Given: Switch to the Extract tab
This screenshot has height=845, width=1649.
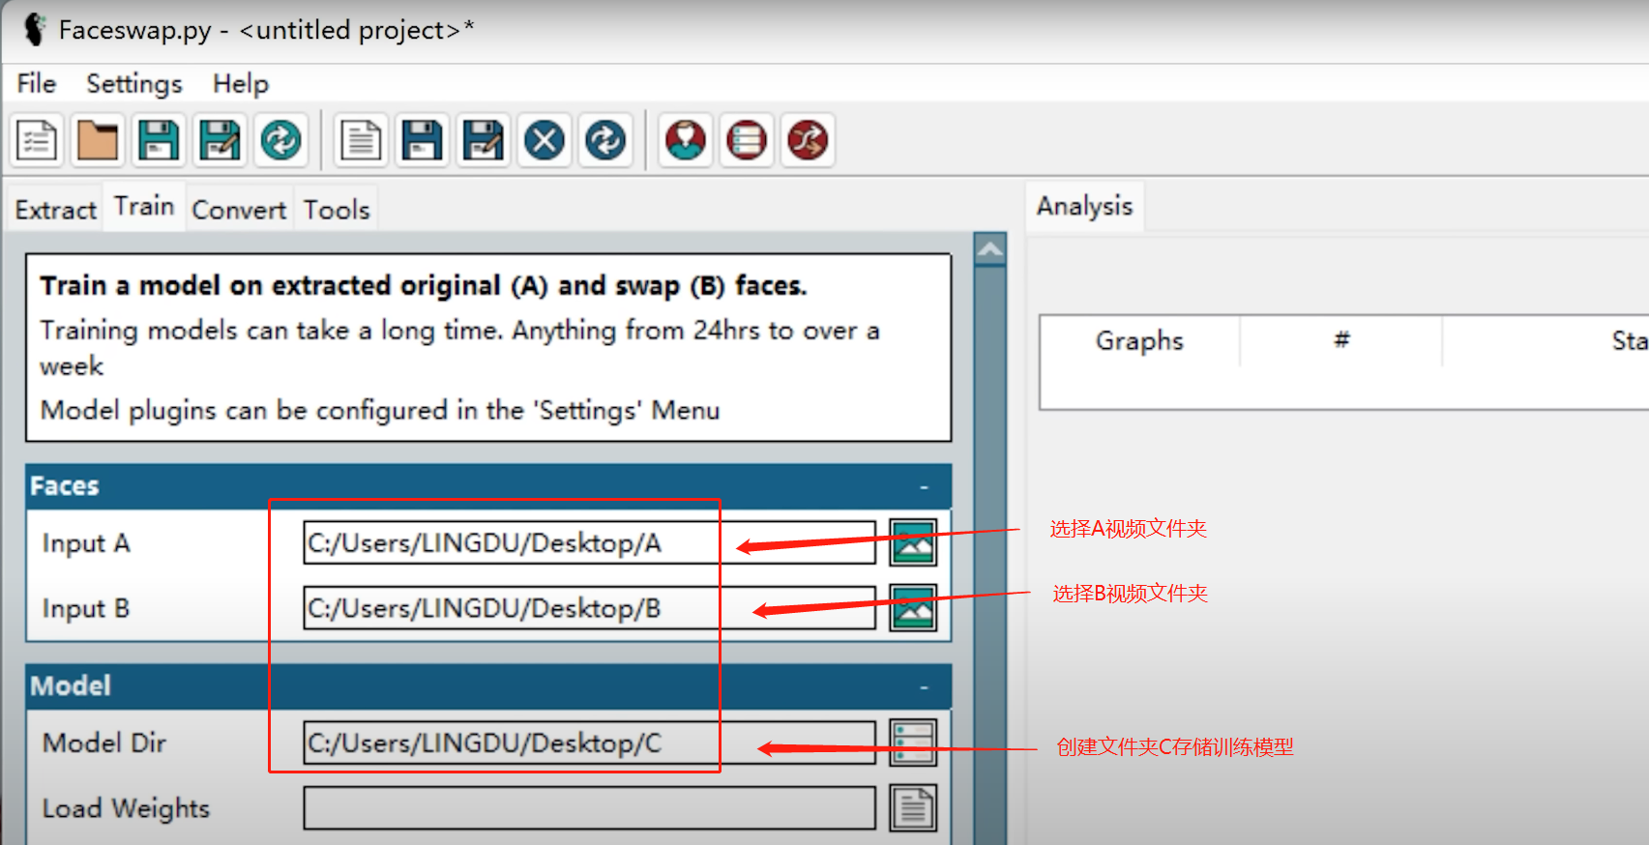Looking at the screenshot, I should (x=56, y=210).
